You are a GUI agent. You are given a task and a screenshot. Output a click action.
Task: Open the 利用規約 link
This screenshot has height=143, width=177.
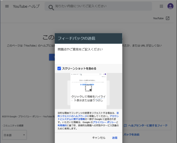62,125
